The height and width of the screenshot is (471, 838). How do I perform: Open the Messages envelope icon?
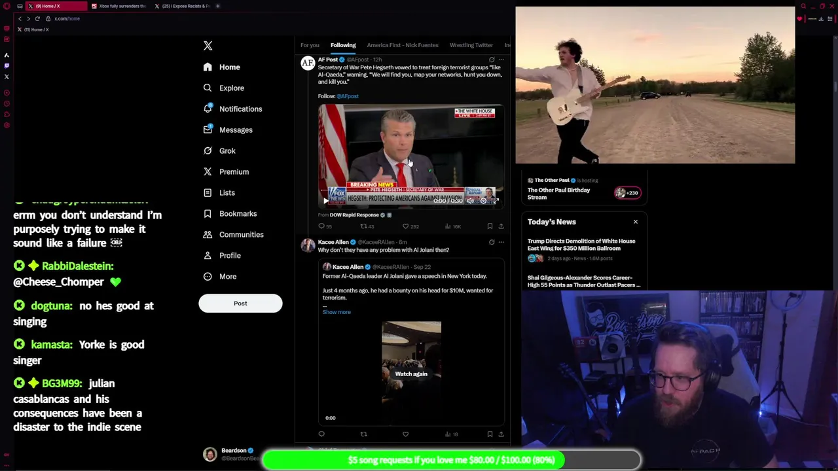click(x=208, y=130)
